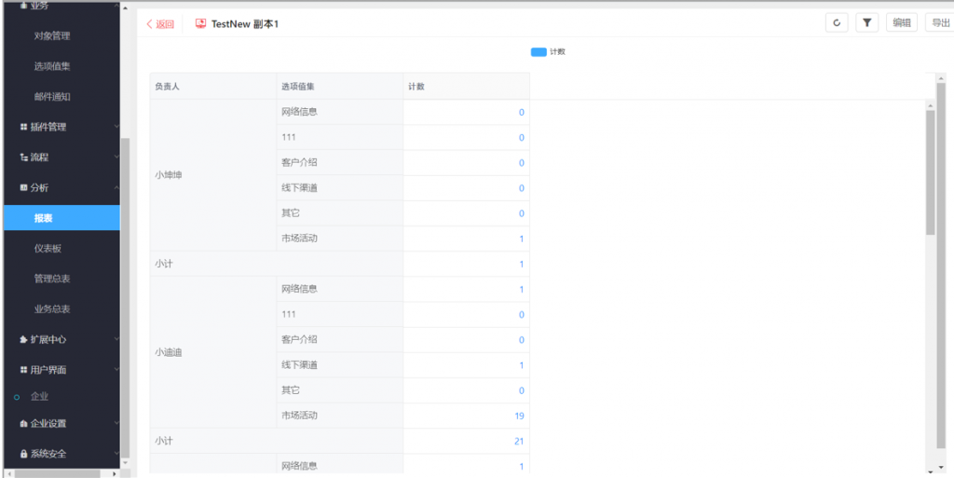
Task: Select 管理总表 in the sidebar
Action: [x=52, y=279]
